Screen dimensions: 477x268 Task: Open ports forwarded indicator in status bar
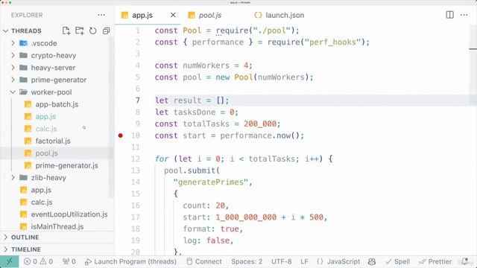pos(69,261)
